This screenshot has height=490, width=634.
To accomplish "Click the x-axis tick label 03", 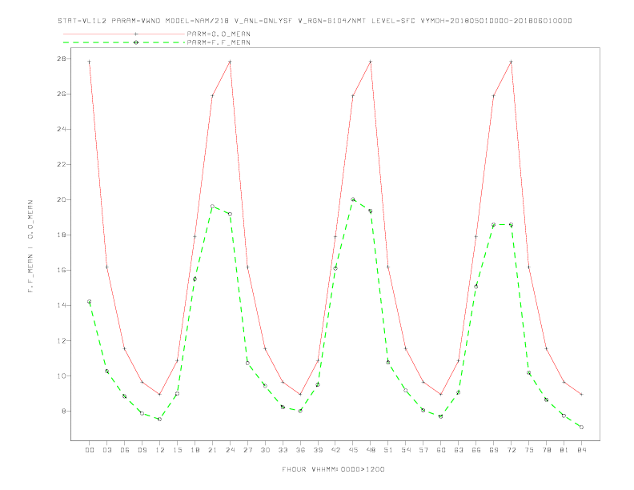I will coord(106,450).
